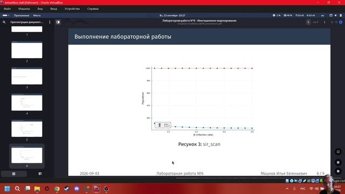Screen dimensions: 345x194
Task: Toggle the sidebar panel button
Action: [x=58, y=22]
